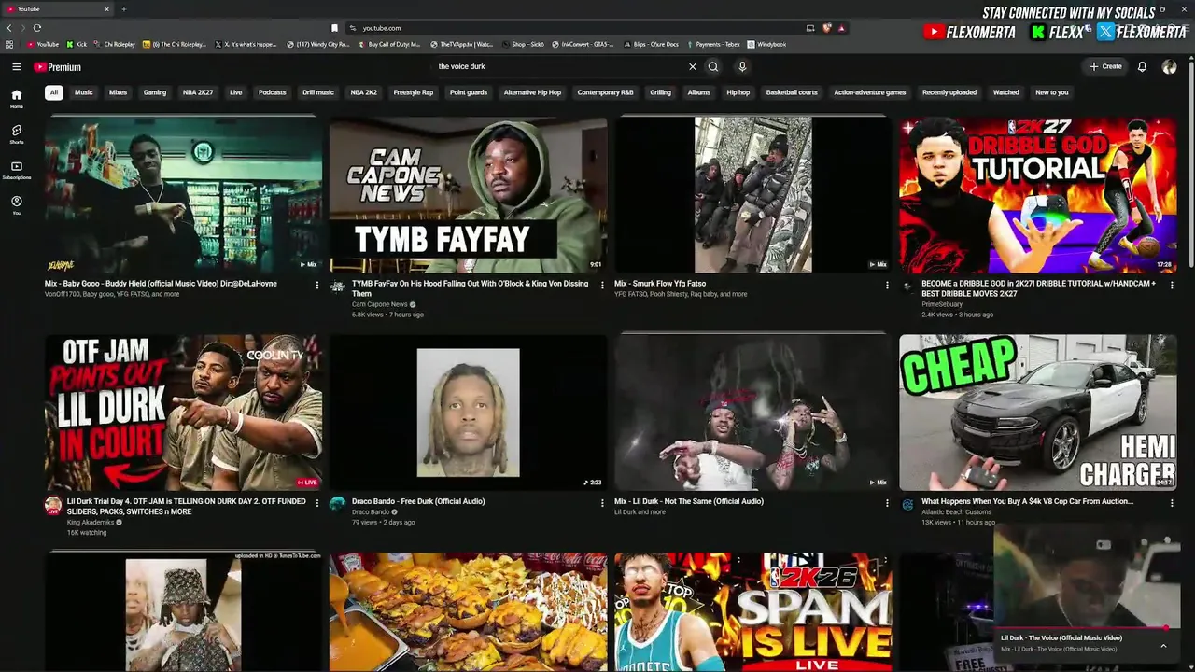Open options for Smurk Flow mix
This screenshot has height=672, width=1195.
[x=887, y=285]
